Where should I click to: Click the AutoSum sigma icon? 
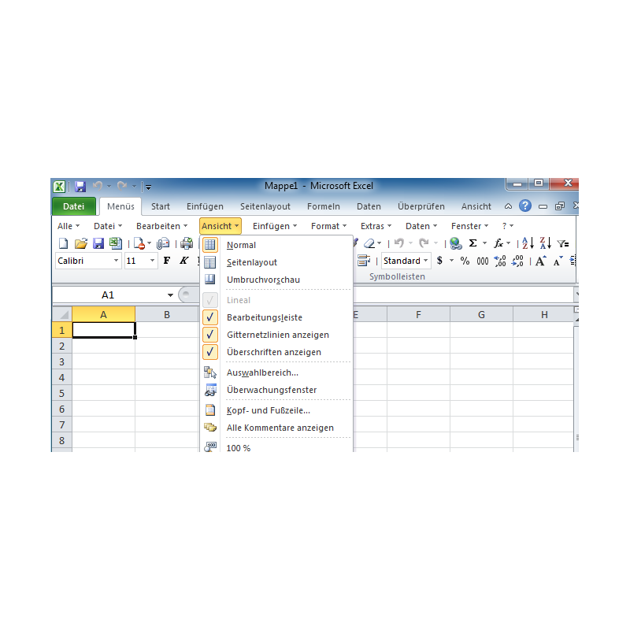pyautogui.click(x=473, y=244)
